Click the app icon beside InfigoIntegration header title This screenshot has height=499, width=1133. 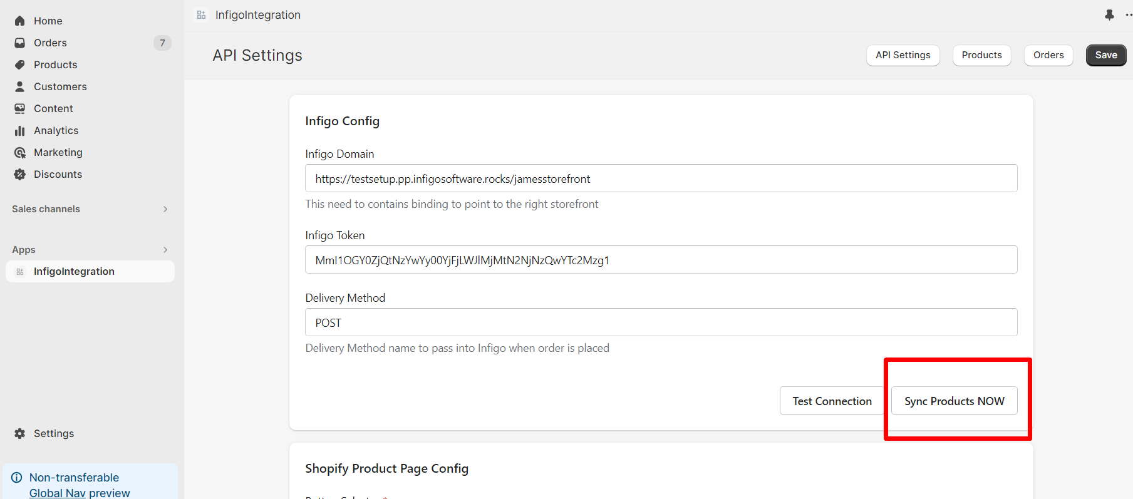pyautogui.click(x=201, y=14)
